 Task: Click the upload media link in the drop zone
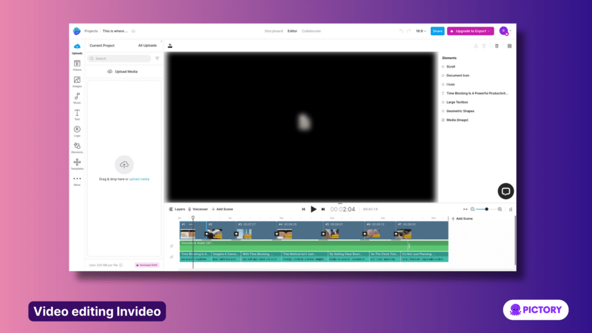(x=139, y=179)
